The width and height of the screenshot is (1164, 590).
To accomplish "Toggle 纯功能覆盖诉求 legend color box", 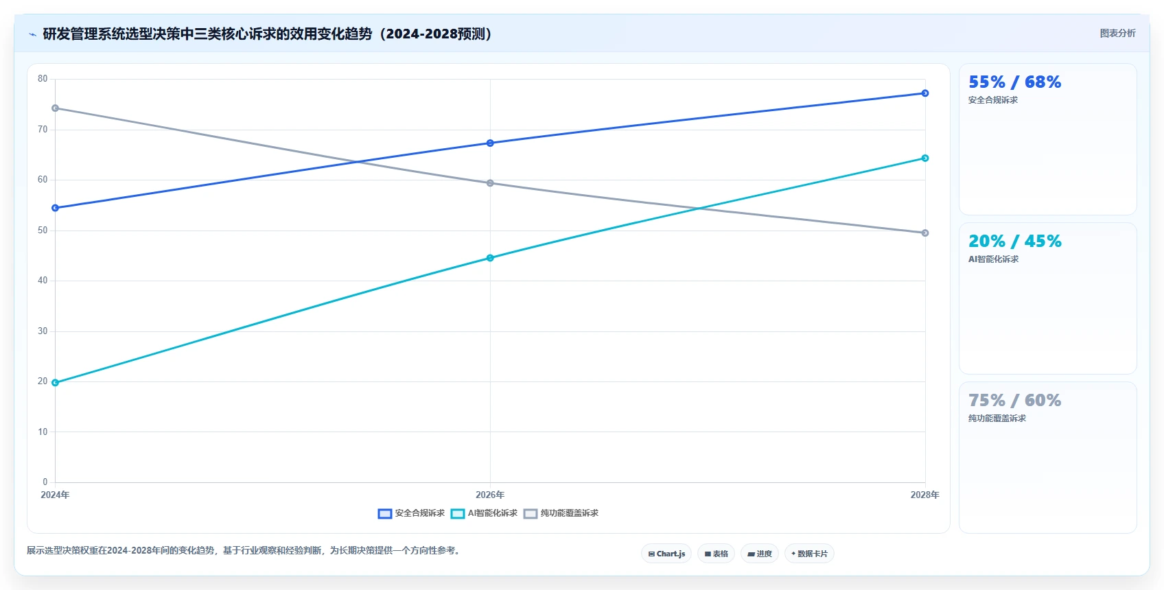I will [531, 514].
